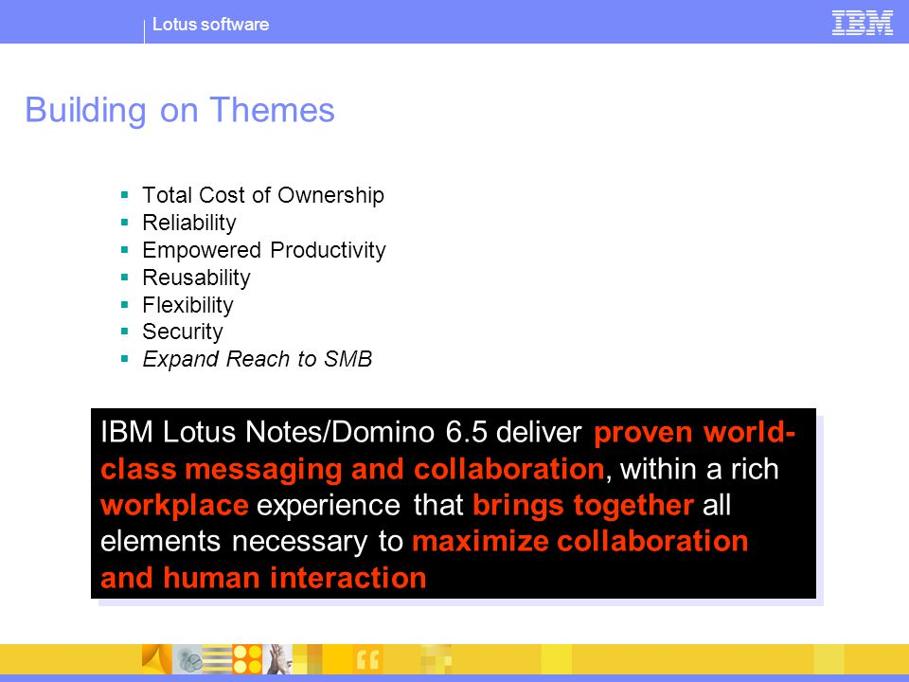Click the red "workplace" word
Screen dimensions: 909x682
point(174,506)
